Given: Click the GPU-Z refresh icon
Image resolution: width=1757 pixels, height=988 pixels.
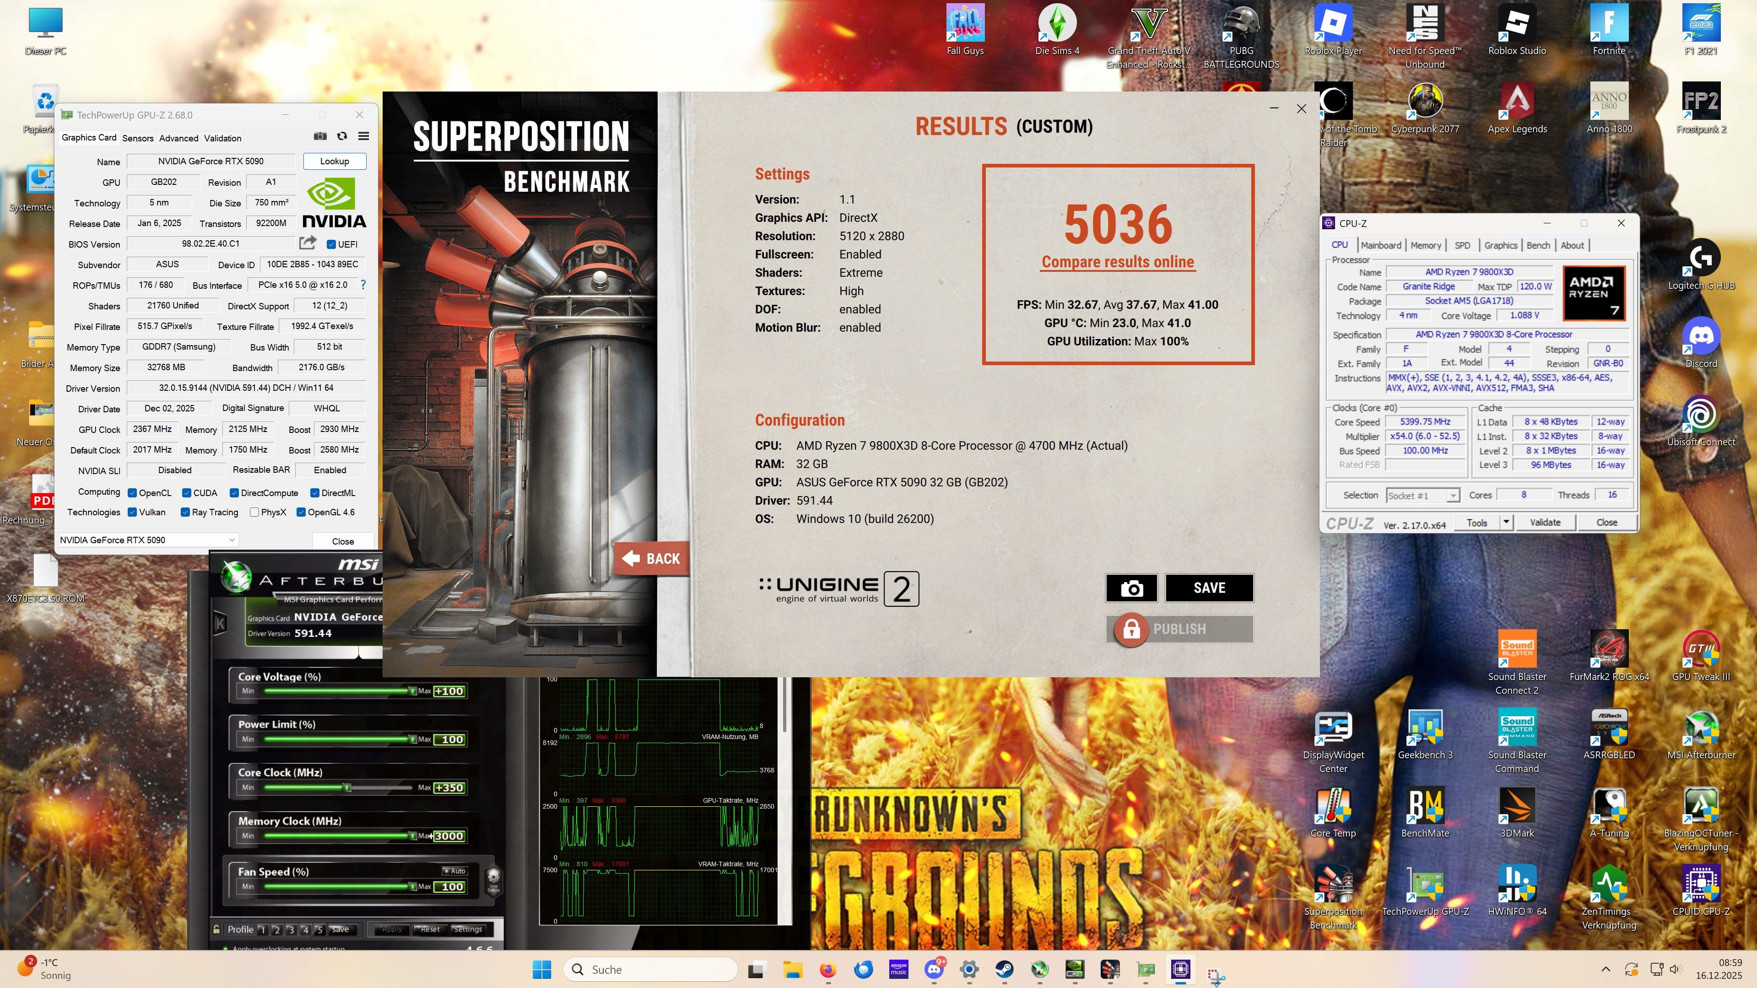Looking at the screenshot, I should coord(342,136).
